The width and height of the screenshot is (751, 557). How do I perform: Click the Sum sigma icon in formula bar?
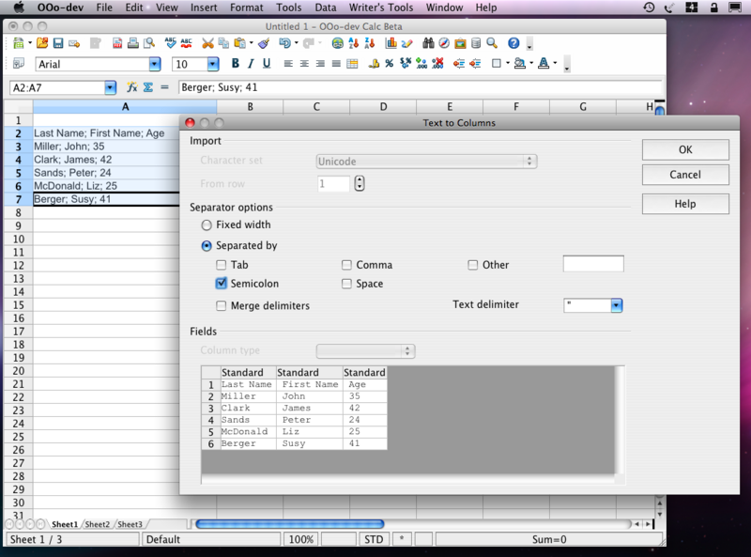147,87
